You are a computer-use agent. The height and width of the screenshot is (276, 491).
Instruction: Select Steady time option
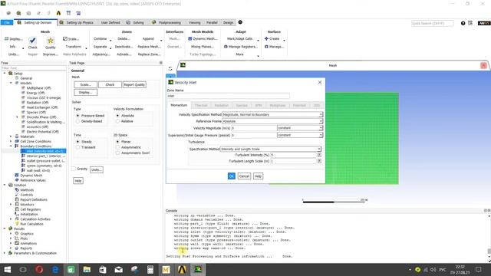tap(77, 141)
